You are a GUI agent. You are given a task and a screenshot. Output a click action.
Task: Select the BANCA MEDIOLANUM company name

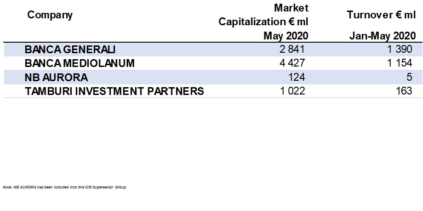80,63
